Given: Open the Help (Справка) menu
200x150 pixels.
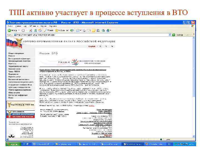Looking at the screenshot, I should [53, 26].
